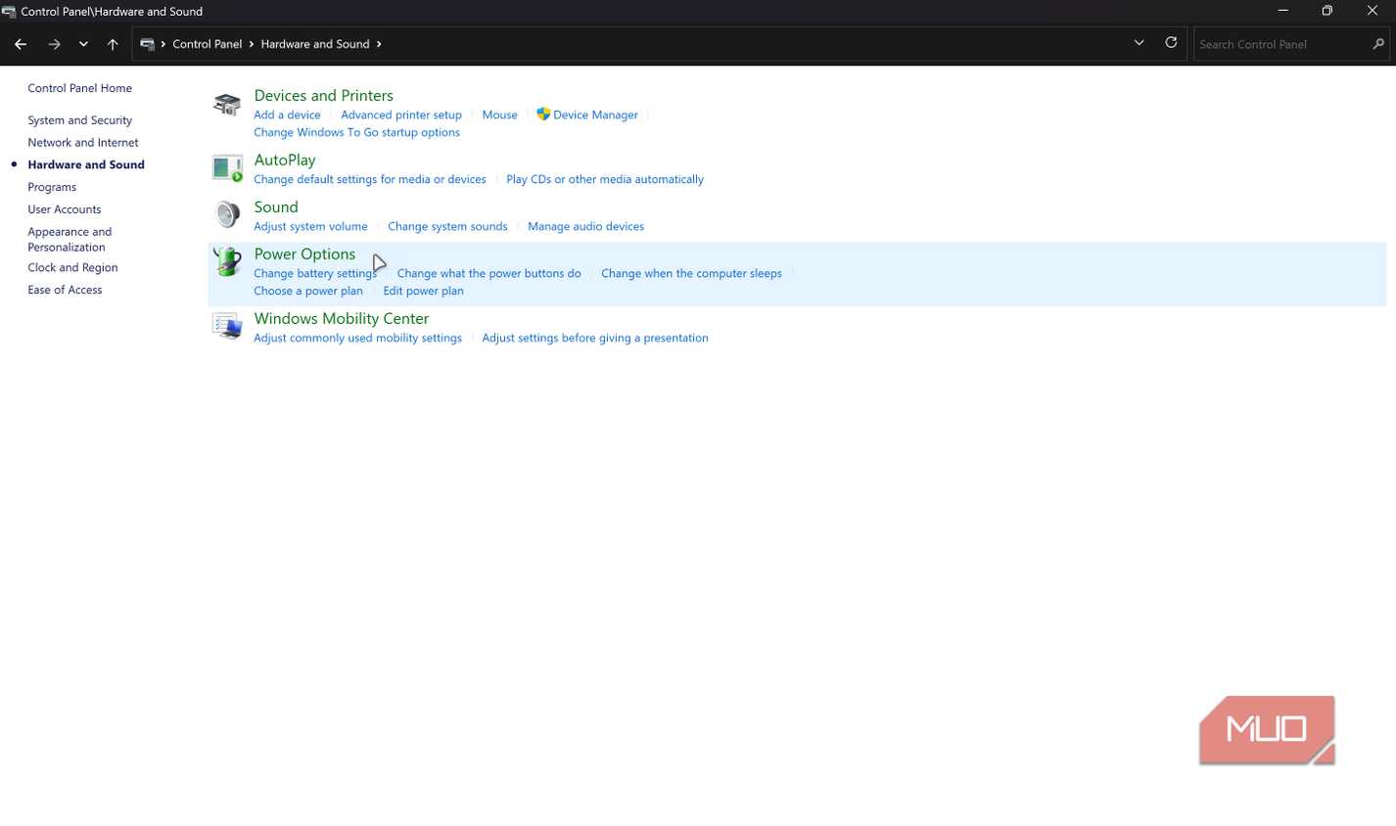The image size is (1396, 826).
Task: Click Change when the computer sleeps
Action: pyautogui.click(x=691, y=273)
